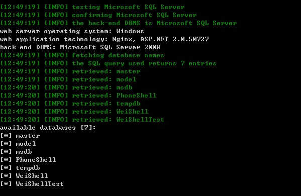This screenshot has height=196, width=301.
Task: Select the 'back-end DBMS is Microsoft SQL Server' line
Action: [119, 23]
